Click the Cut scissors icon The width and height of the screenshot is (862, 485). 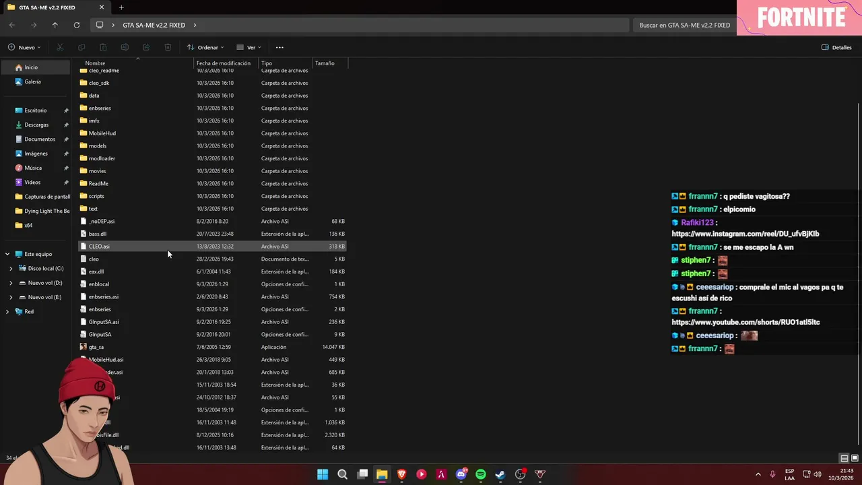(x=60, y=47)
